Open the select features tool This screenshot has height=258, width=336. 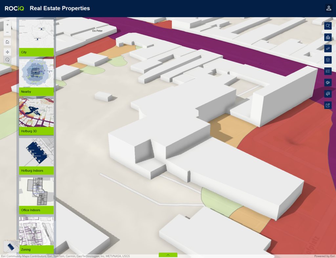(x=328, y=94)
